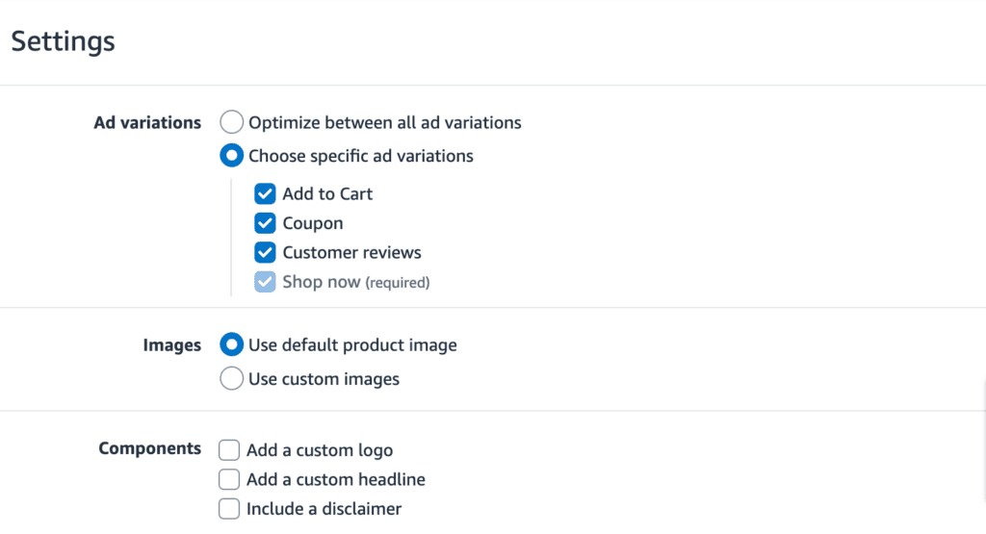The width and height of the screenshot is (986, 534).
Task: Select the "Use default product image" radio button
Action: click(x=232, y=344)
